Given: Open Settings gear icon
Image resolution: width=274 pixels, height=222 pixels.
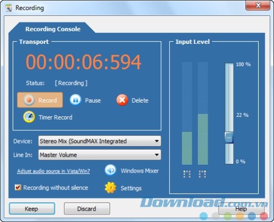Looking at the screenshot, I should pyautogui.click(x=110, y=187).
